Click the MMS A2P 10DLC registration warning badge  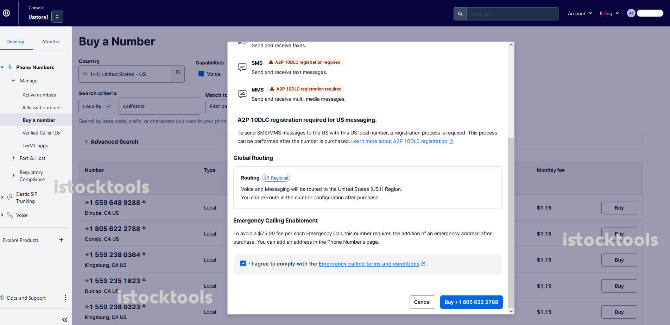tap(305, 89)
